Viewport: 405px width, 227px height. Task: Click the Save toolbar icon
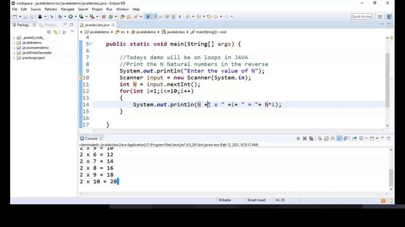pyautogui.click(x=25, y=17)
